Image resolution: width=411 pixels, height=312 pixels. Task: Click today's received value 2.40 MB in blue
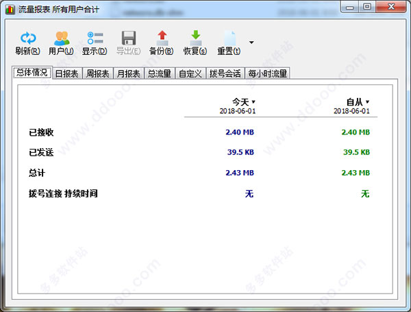point(240,132)
